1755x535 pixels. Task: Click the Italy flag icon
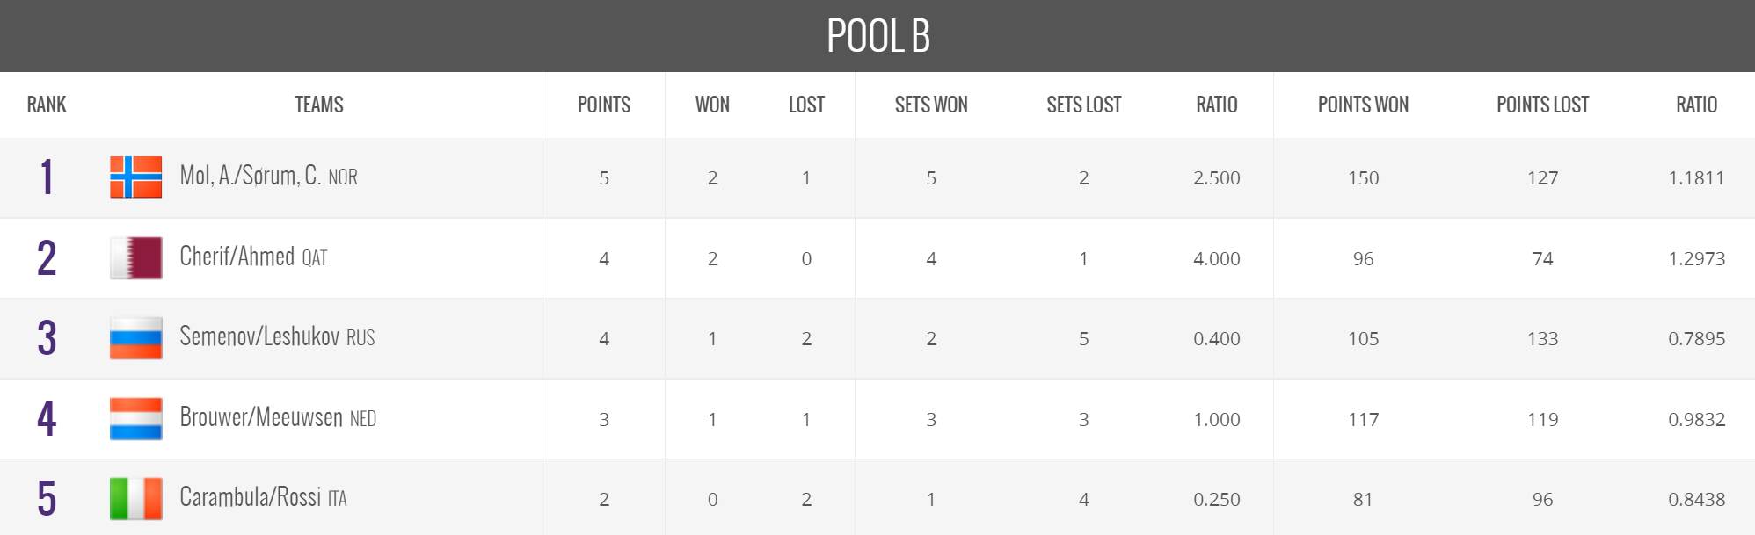135,498
